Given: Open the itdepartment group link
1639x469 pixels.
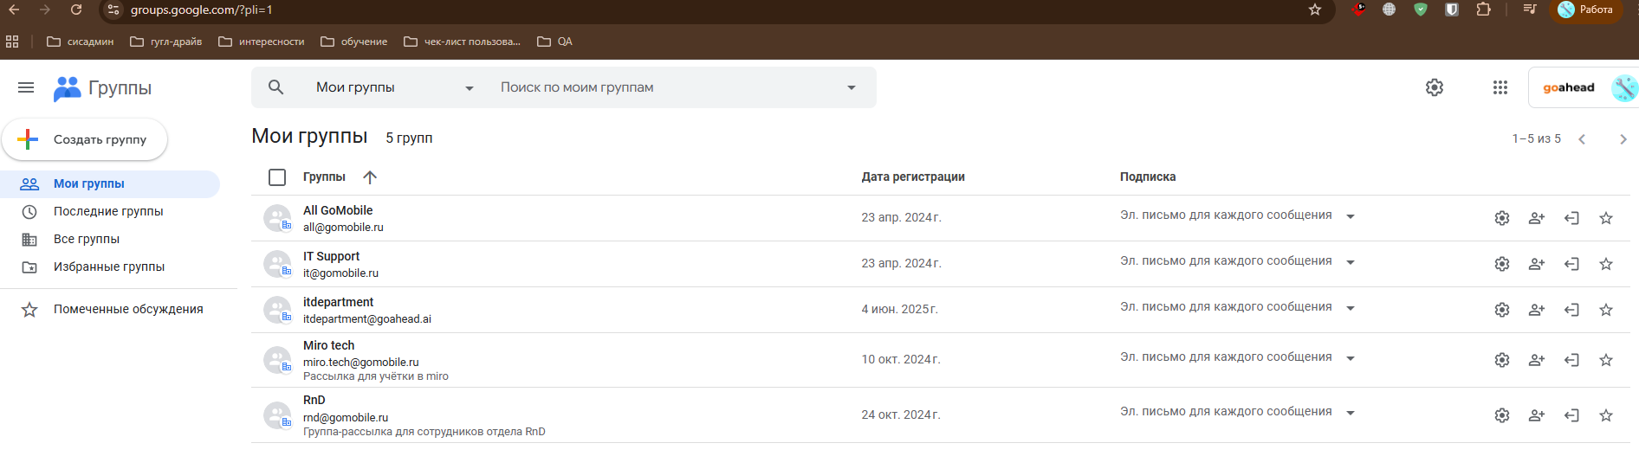Looking at the screenshot, I should tap(338, 302).
